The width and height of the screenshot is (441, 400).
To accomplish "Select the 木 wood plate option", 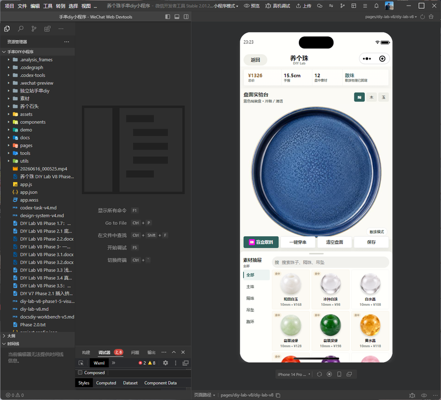I will coord(372,98).
